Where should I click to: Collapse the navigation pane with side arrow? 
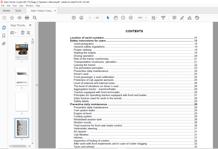[37, 85]
